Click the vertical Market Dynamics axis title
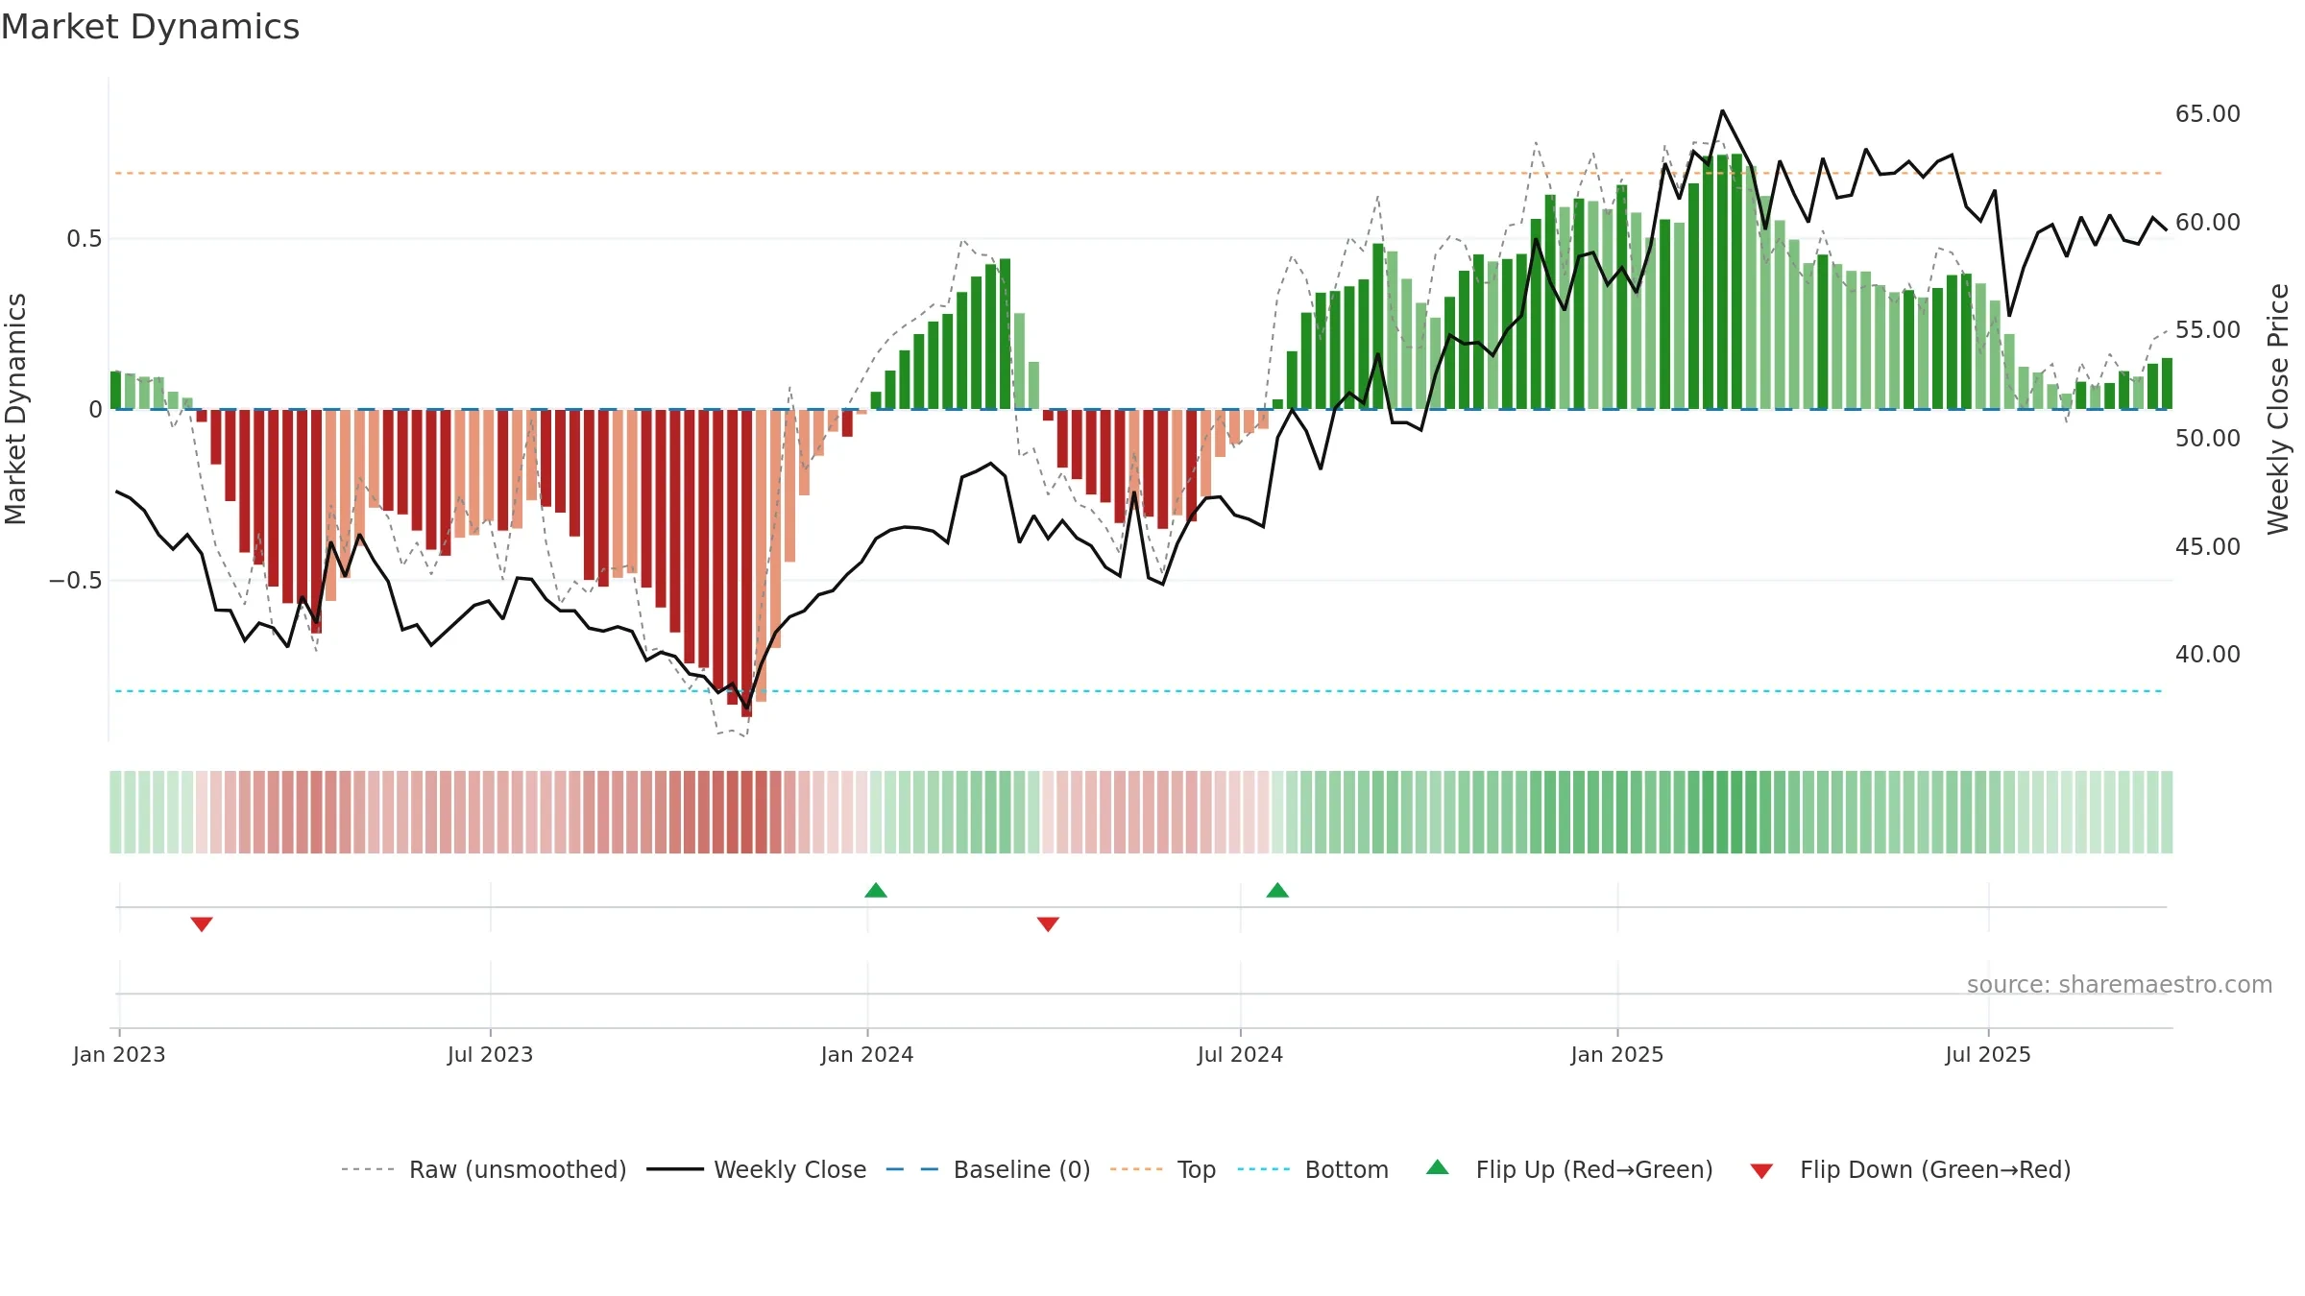The height and width of the screenshot is (1296, 2305). 15,409
